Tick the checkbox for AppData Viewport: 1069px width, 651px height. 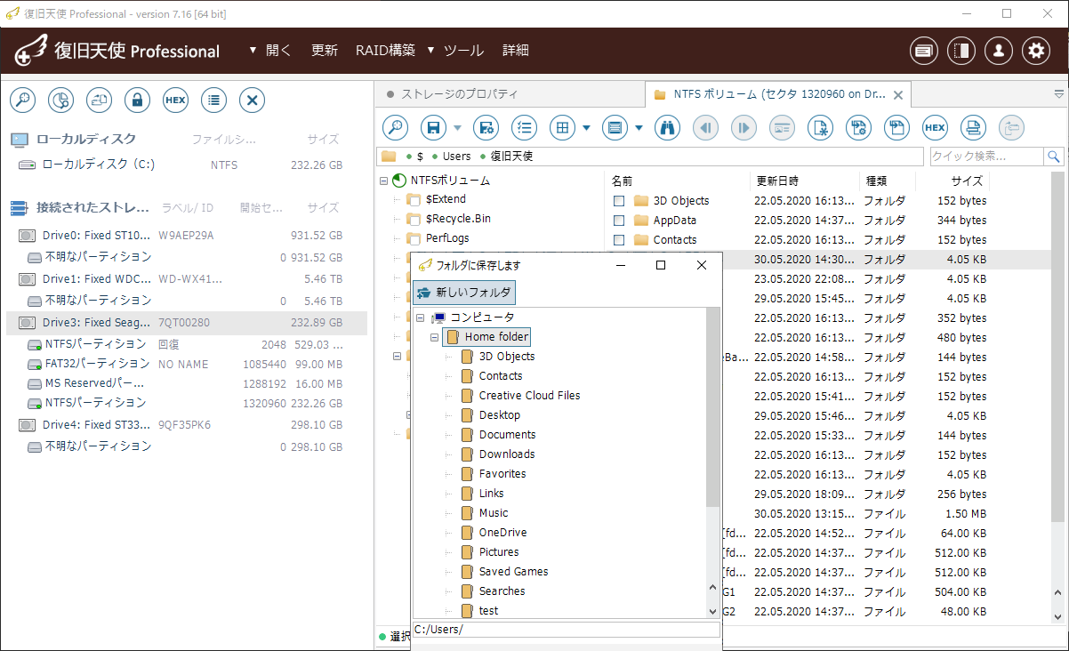tap(619, 221)
